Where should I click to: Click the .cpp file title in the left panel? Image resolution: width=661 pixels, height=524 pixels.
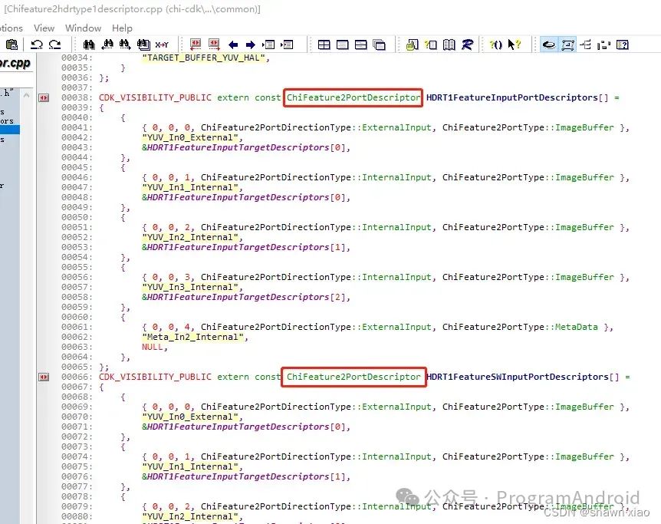(15, 63)
